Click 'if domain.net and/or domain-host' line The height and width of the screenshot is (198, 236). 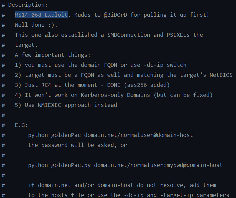click(81, 185)
